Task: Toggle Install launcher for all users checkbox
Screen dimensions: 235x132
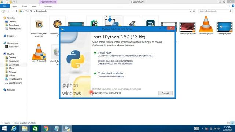Action: (x=93, y=89)
